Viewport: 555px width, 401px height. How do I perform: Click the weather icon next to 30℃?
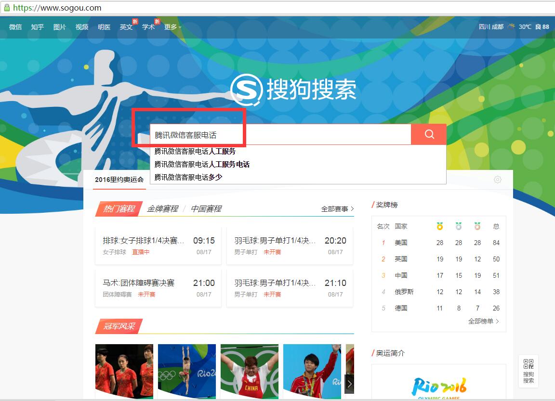pos(511,26)
